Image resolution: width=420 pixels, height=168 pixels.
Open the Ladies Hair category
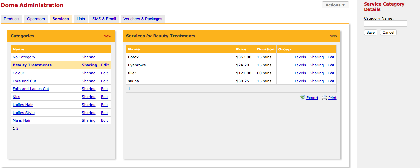click(23, 105)
